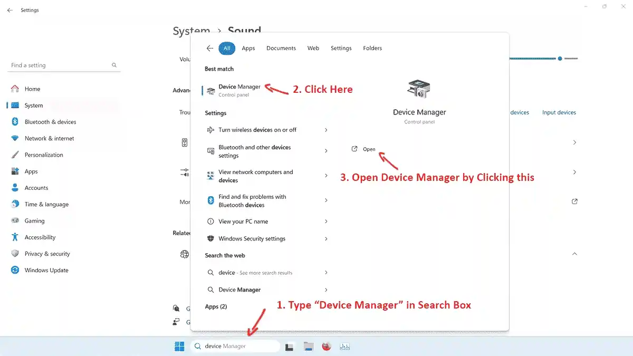Screen dimensions: 633x356
Task: Click the Personalization brush icon
Action: 15,155
